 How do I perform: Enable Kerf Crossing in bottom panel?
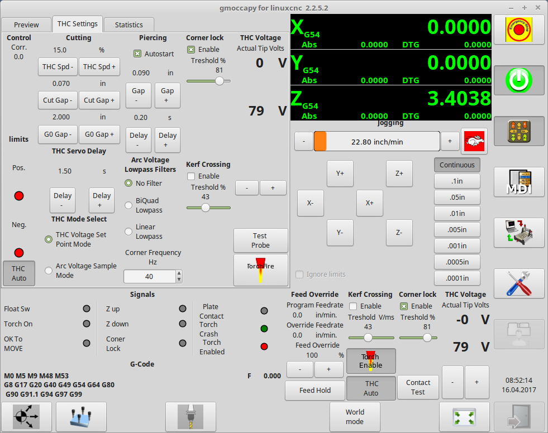353,306
